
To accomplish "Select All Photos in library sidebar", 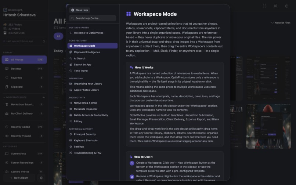I will 24,60.
